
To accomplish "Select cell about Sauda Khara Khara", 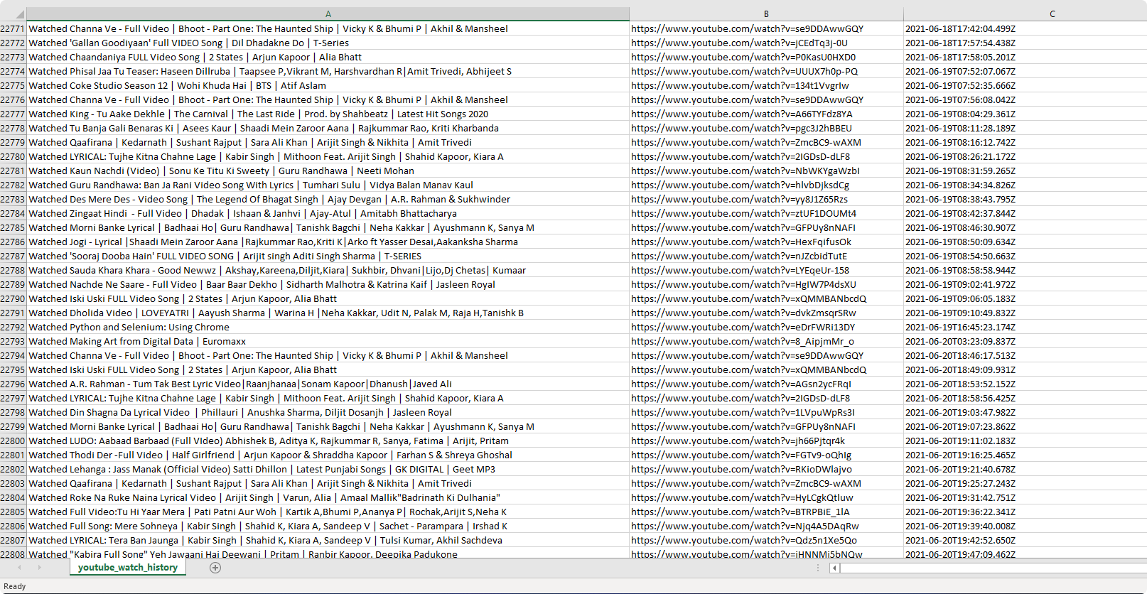I will click(328, 270).
